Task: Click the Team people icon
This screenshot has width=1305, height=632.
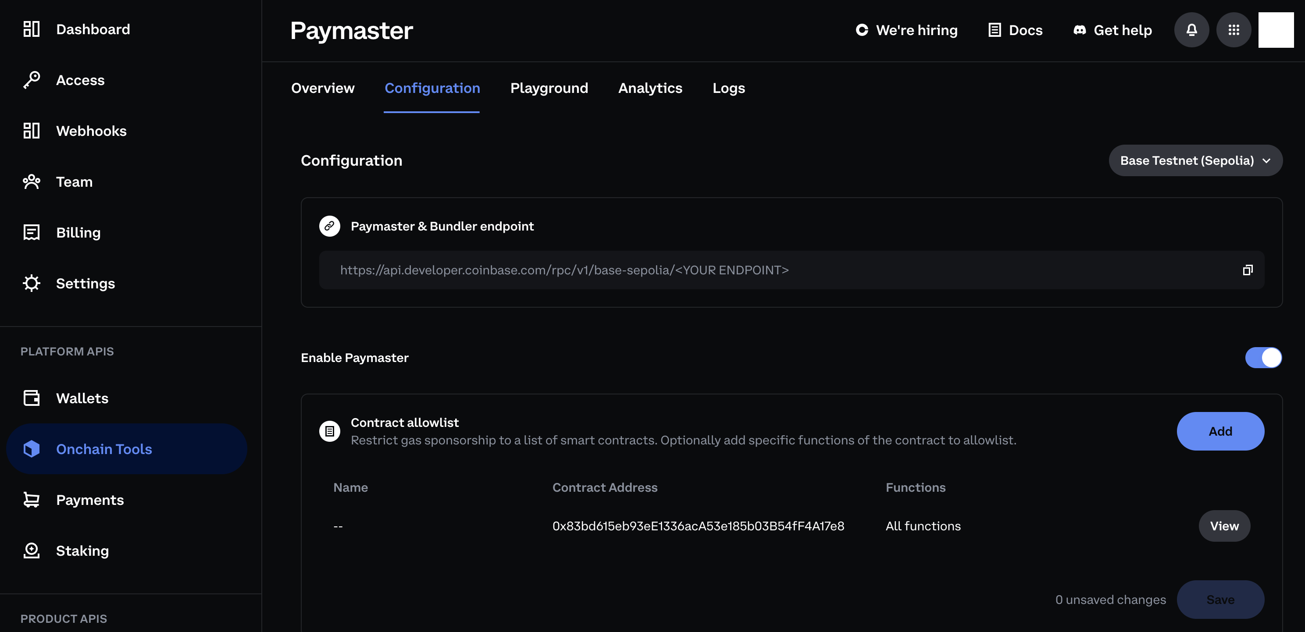Action: (32, 182)
